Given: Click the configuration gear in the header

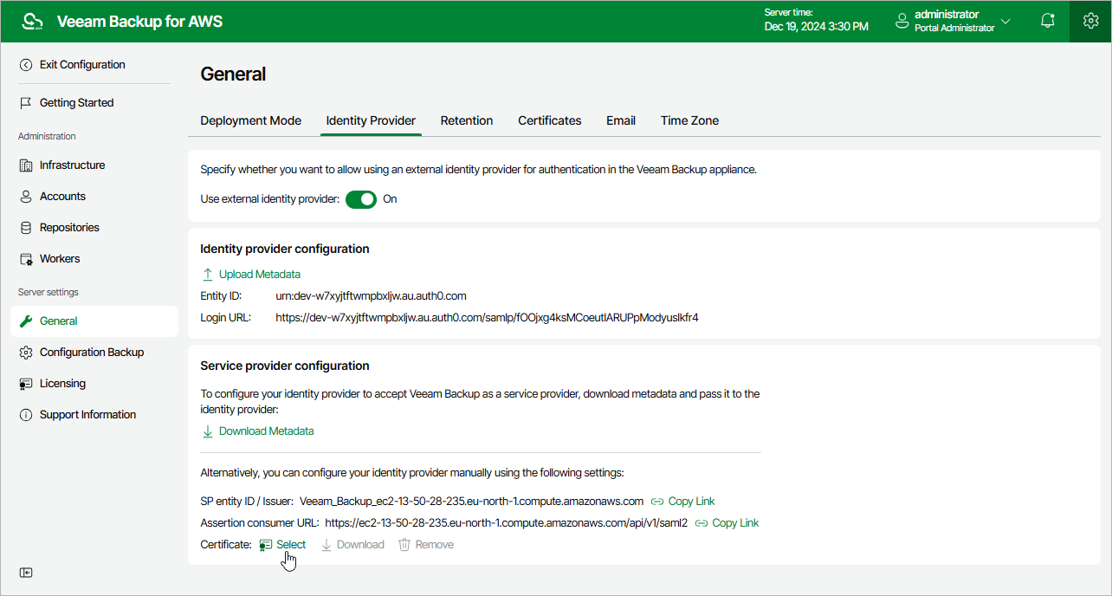Looking at the screenshot, I should click(1089, 21).
